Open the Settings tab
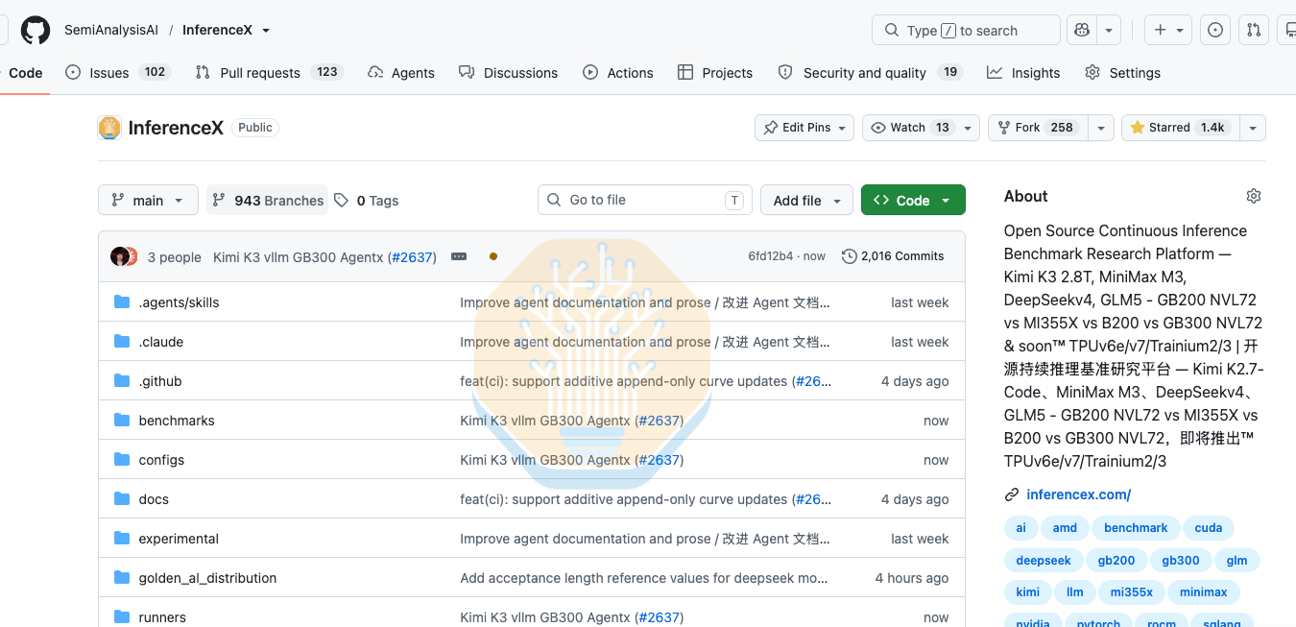This screenshot has height=627, width=1296. pos(1123,73)
